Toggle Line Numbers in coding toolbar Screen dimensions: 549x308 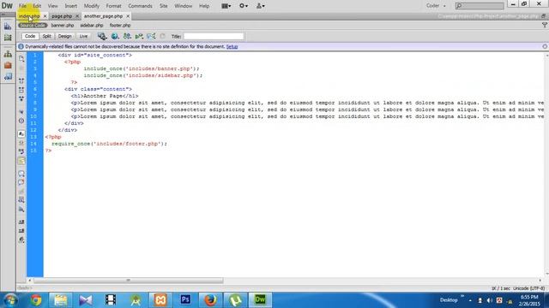point(21,134)
